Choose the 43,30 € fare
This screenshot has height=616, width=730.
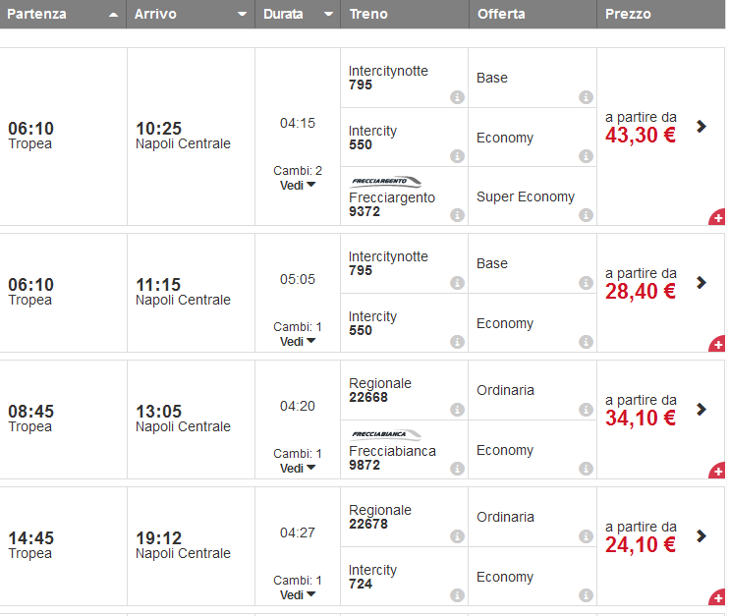pyautogui.click(x=641, y=136)
